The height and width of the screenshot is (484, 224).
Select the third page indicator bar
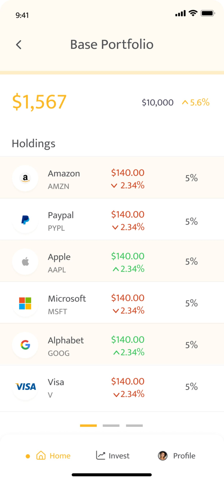(134, 425)
